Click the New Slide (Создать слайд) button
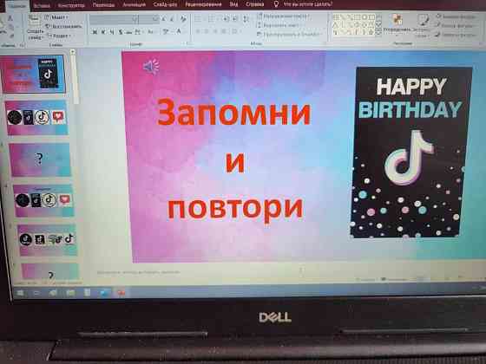 [35, 28]
